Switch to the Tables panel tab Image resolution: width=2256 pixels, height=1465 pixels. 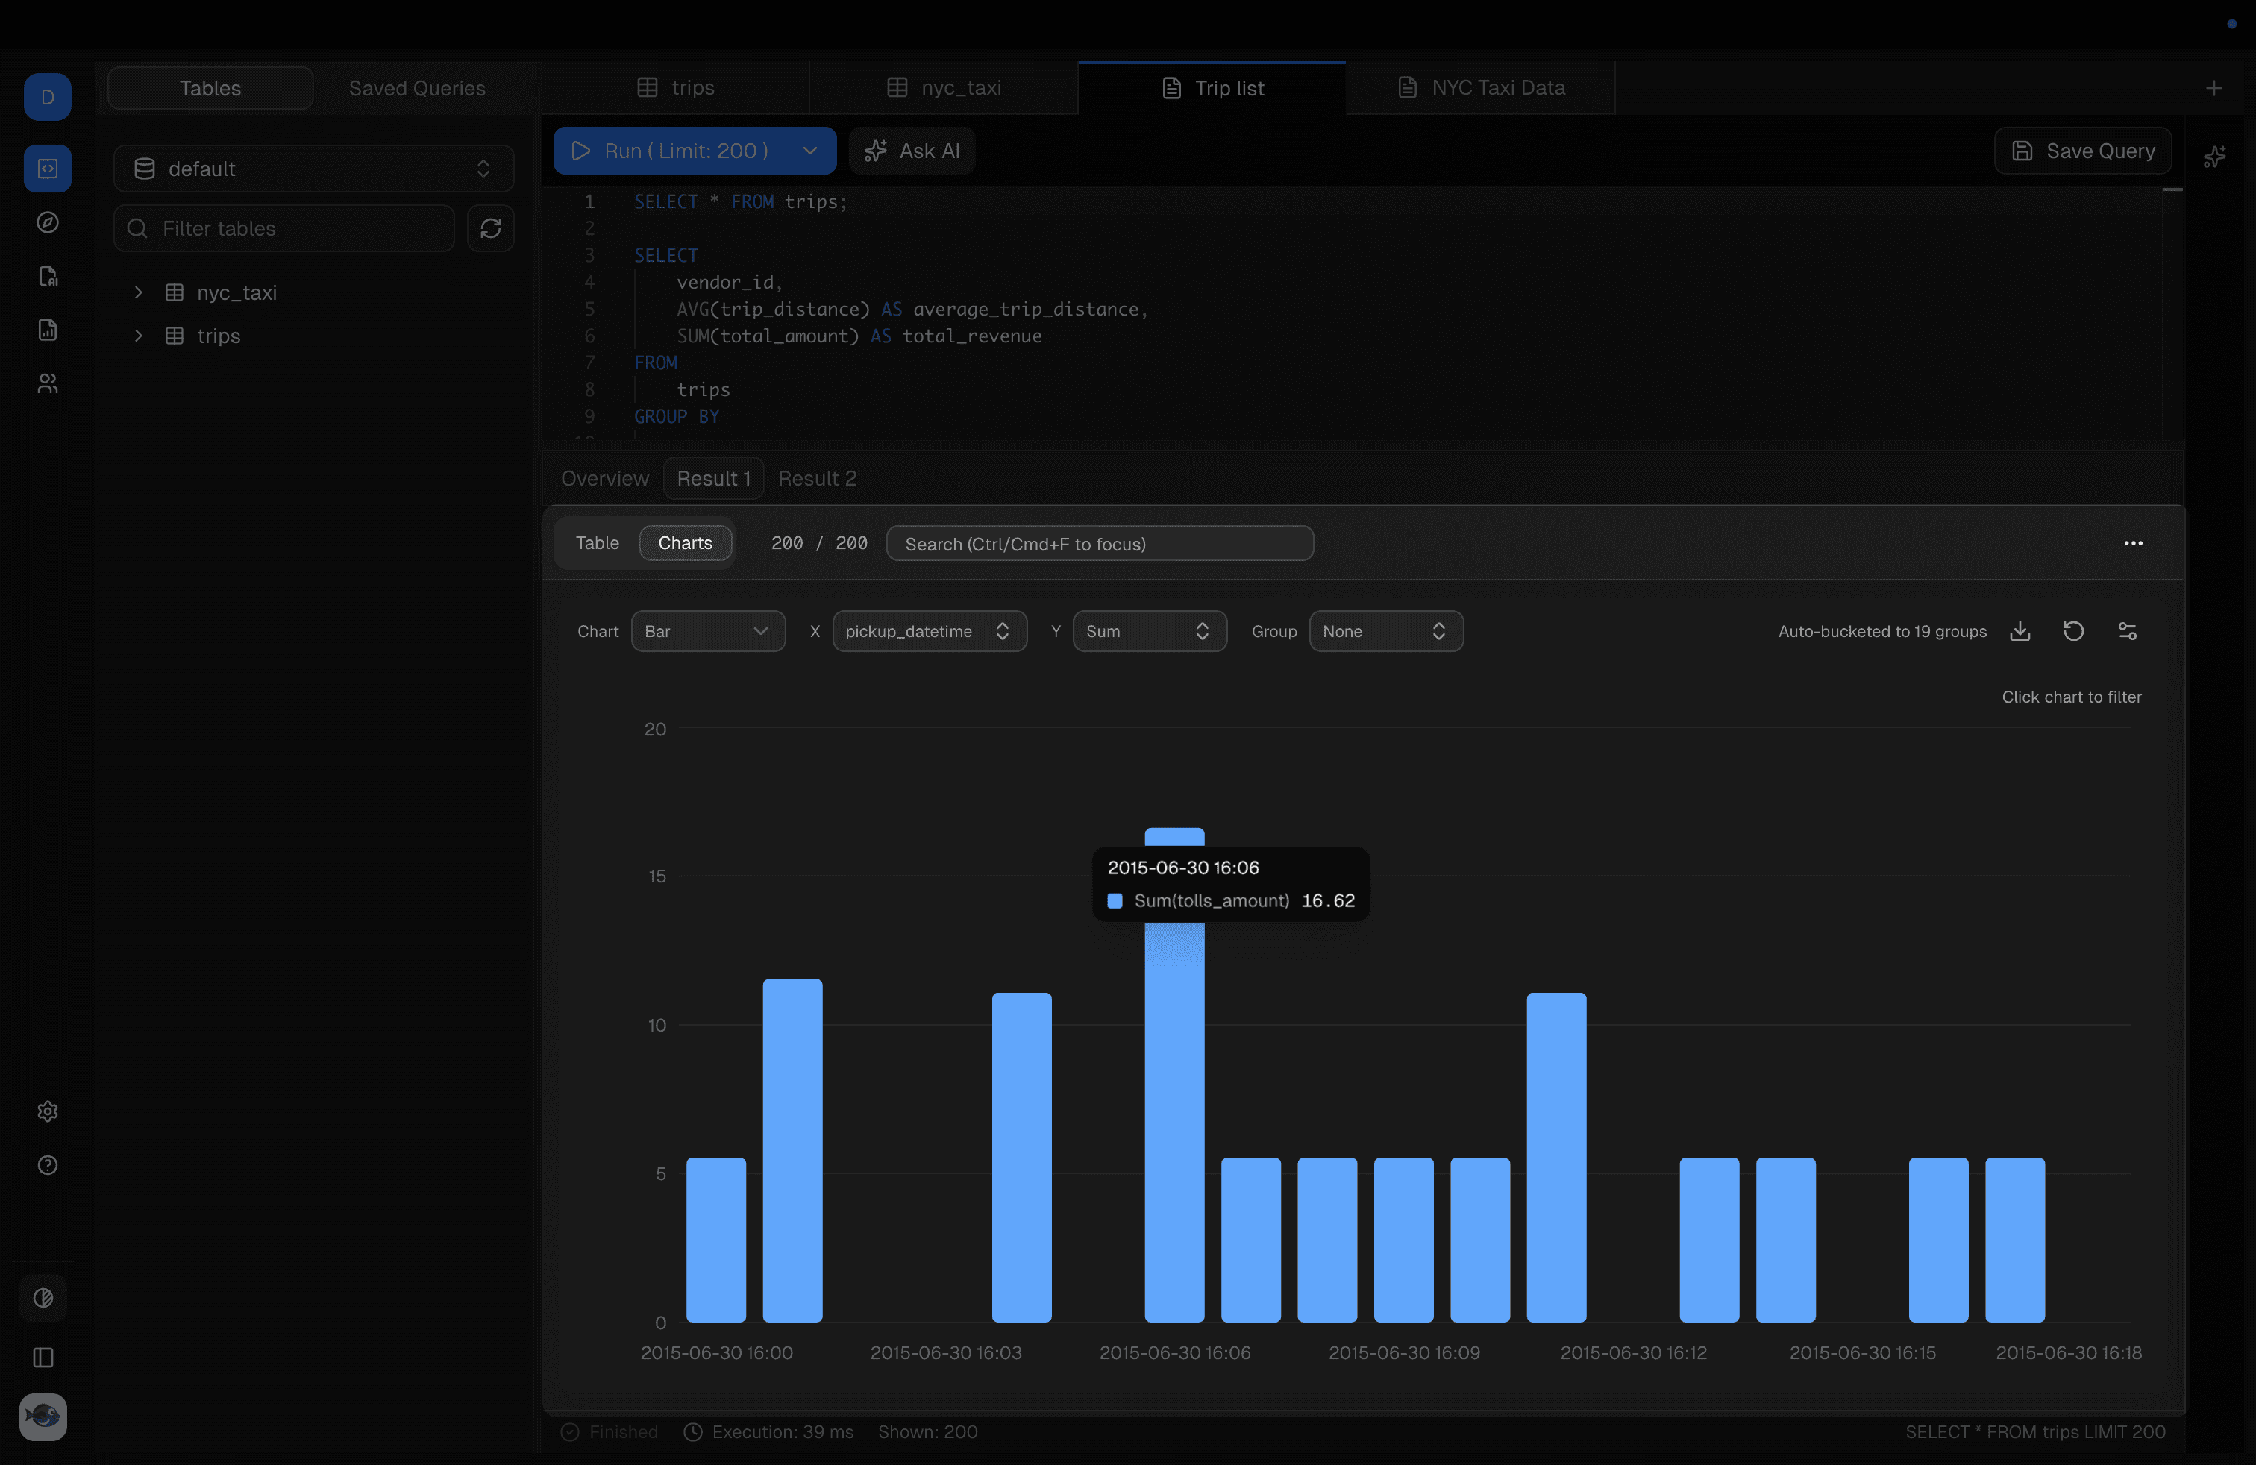click(210, 88)
